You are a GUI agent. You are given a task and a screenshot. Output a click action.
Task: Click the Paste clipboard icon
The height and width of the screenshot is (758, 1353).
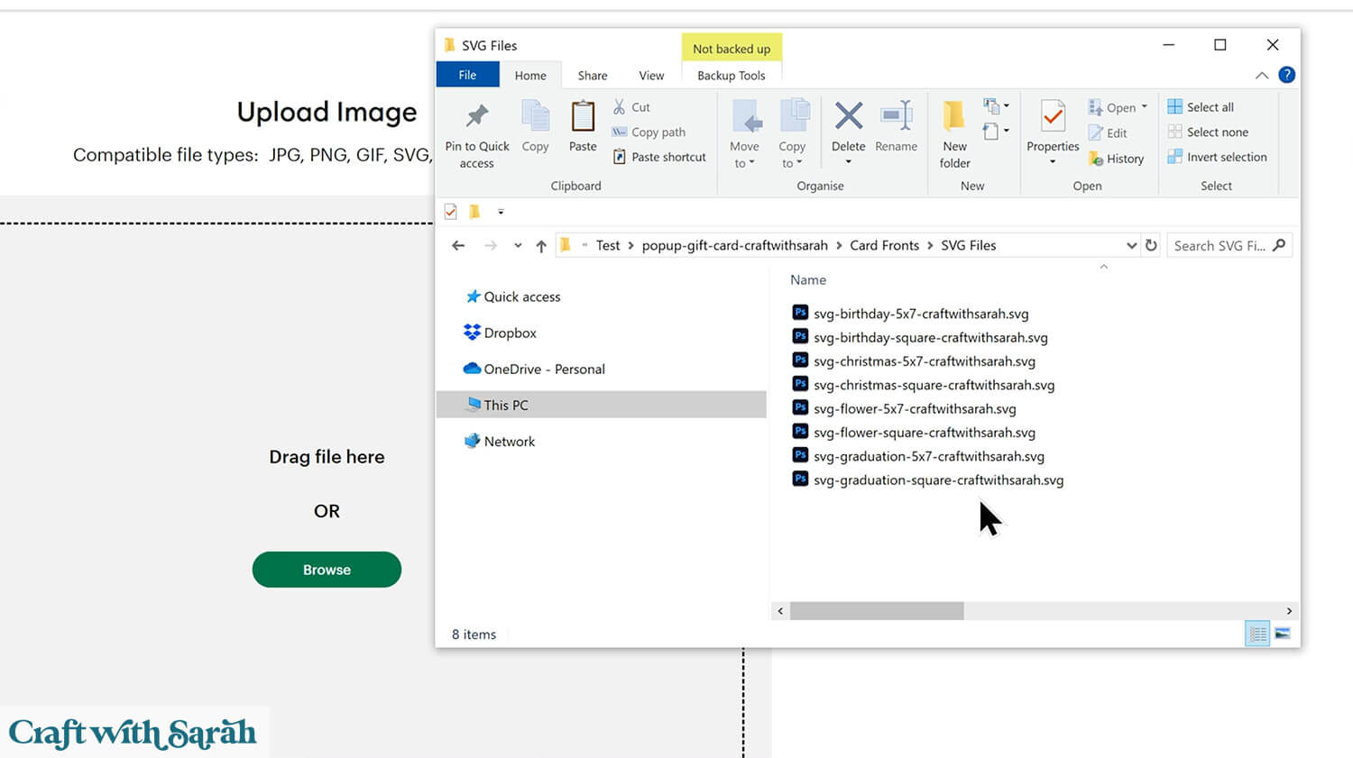[583, 117]
